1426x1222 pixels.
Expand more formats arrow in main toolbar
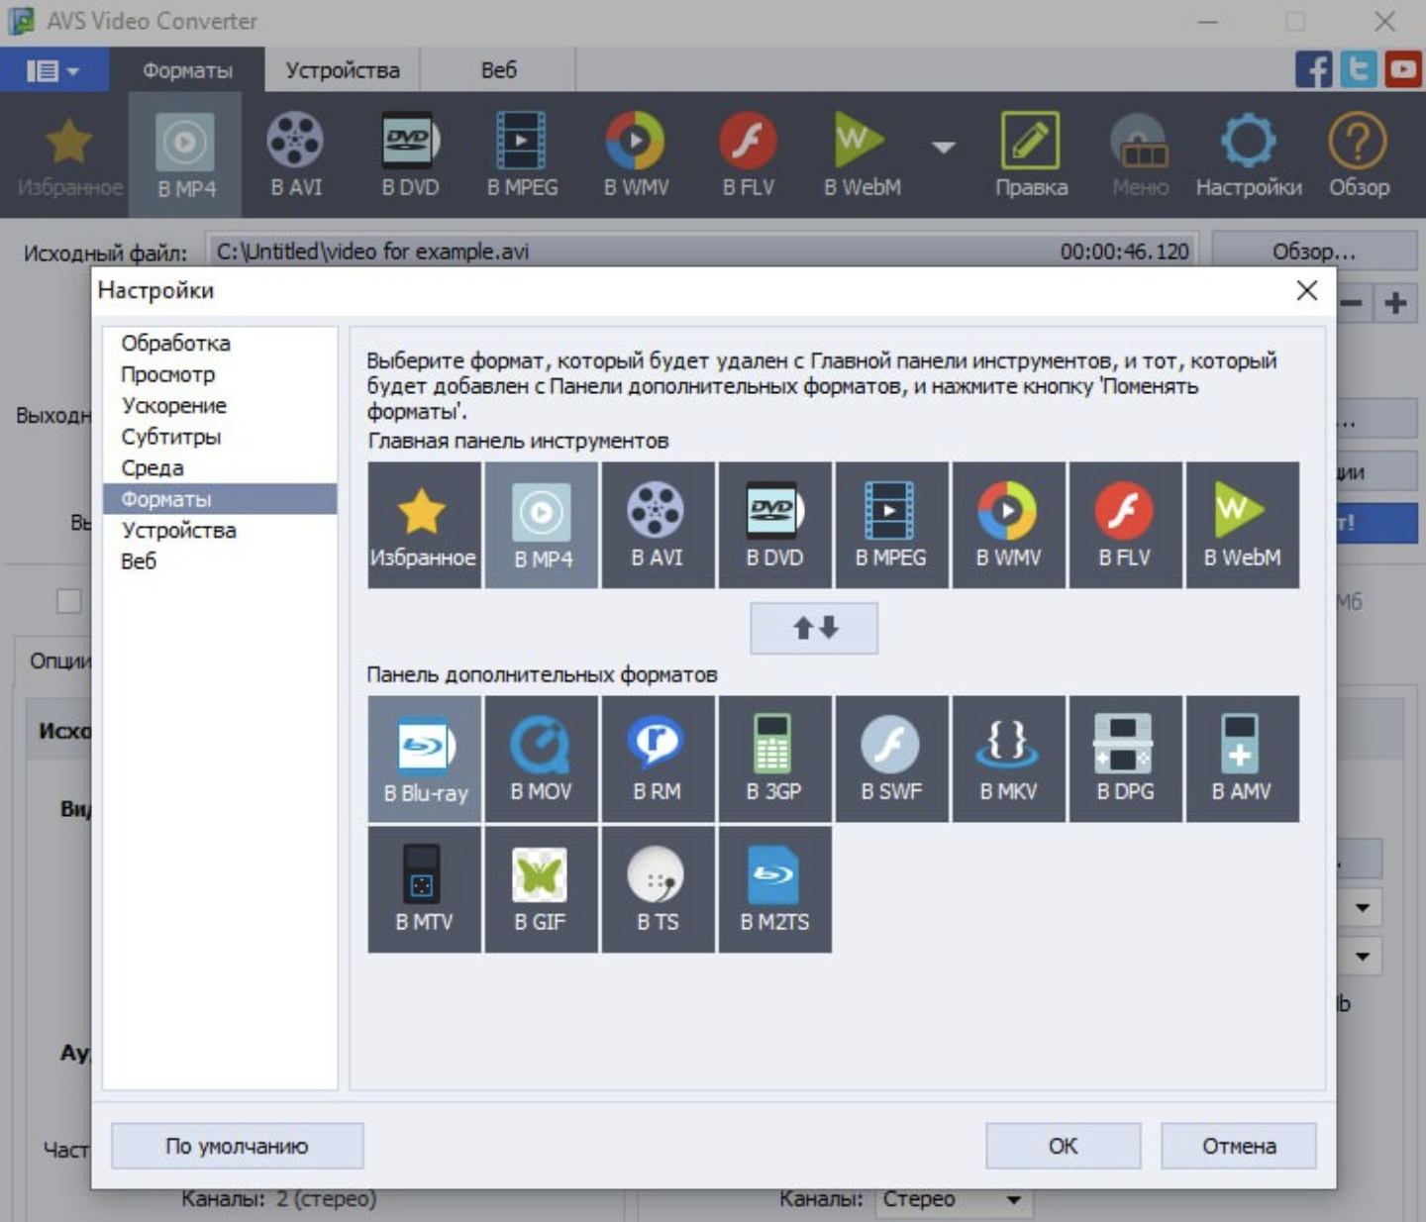[944, 148]
